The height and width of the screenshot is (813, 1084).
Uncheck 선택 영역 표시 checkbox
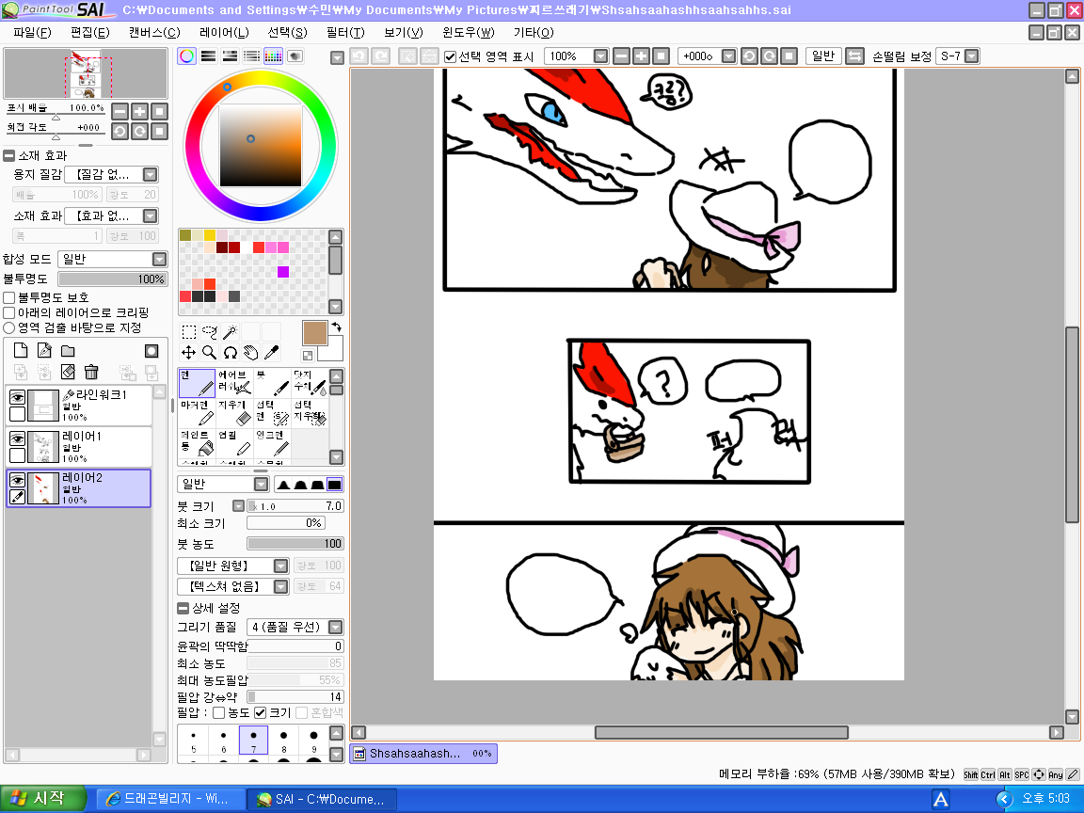pyautogui.click(x=450, y=56)
